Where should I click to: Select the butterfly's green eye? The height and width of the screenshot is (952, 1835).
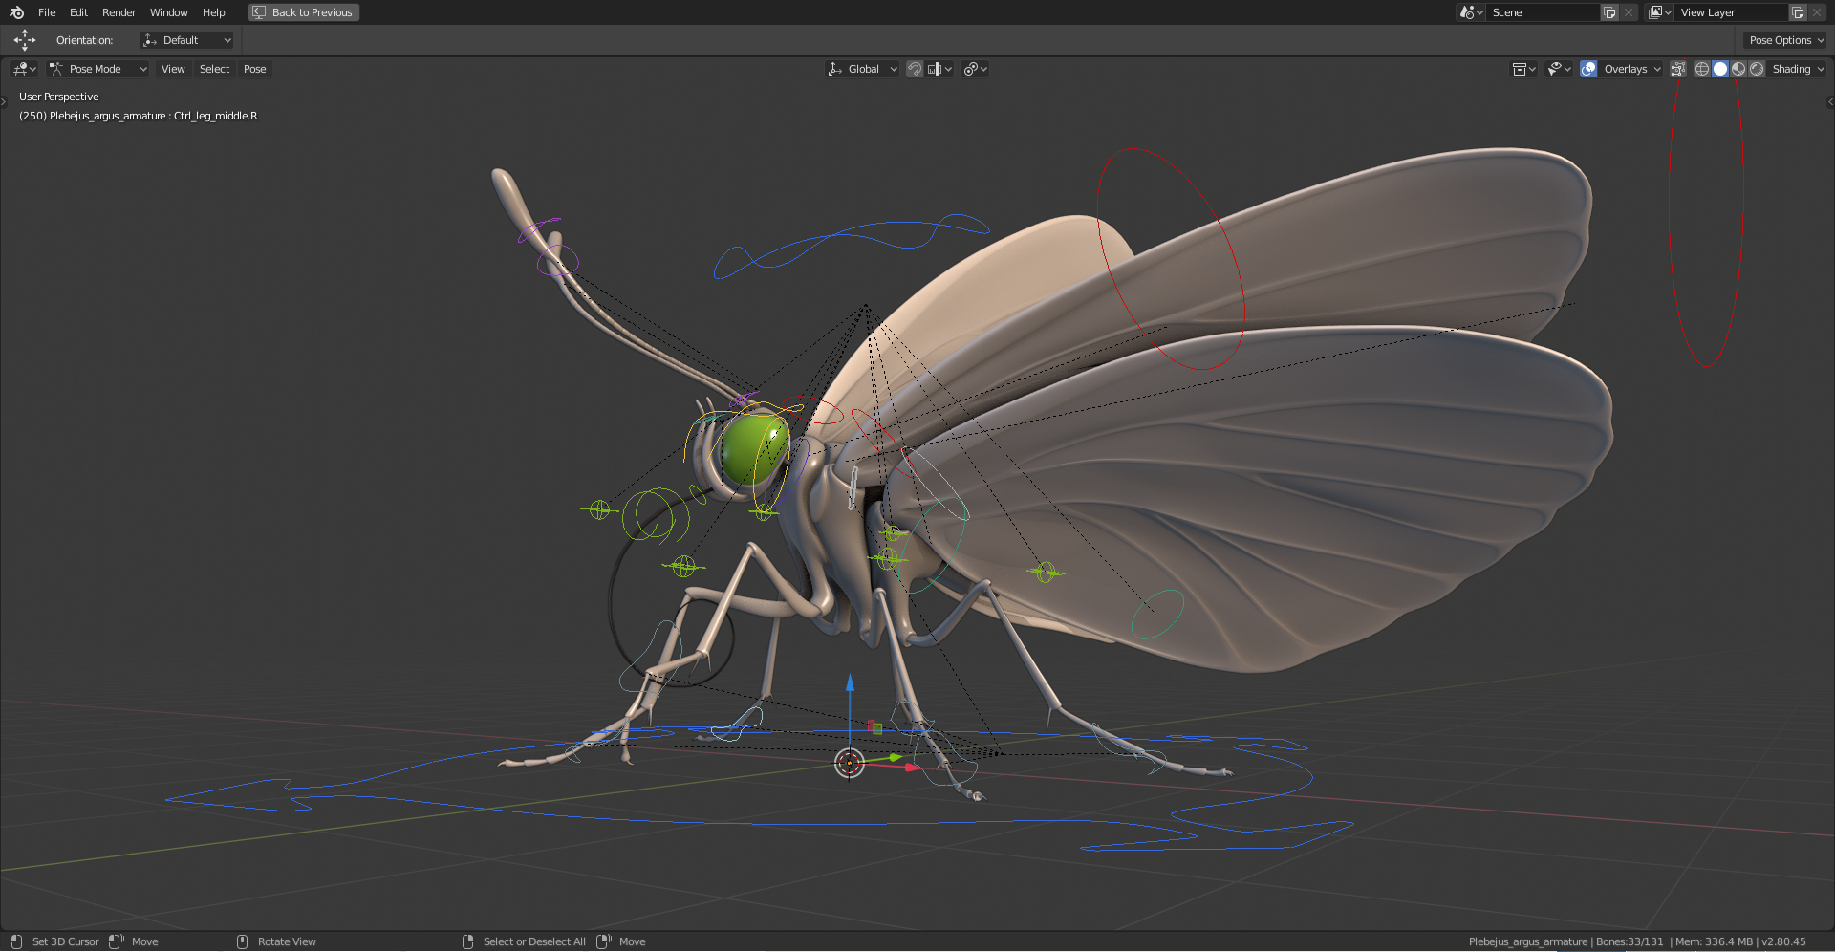click(754, 448)
